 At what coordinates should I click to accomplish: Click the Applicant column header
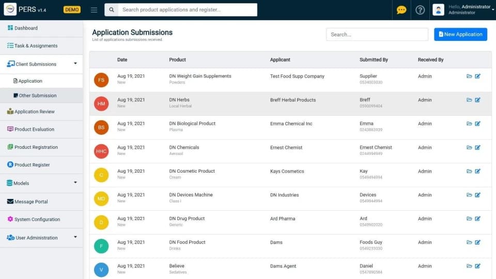[x=280, y=60]
